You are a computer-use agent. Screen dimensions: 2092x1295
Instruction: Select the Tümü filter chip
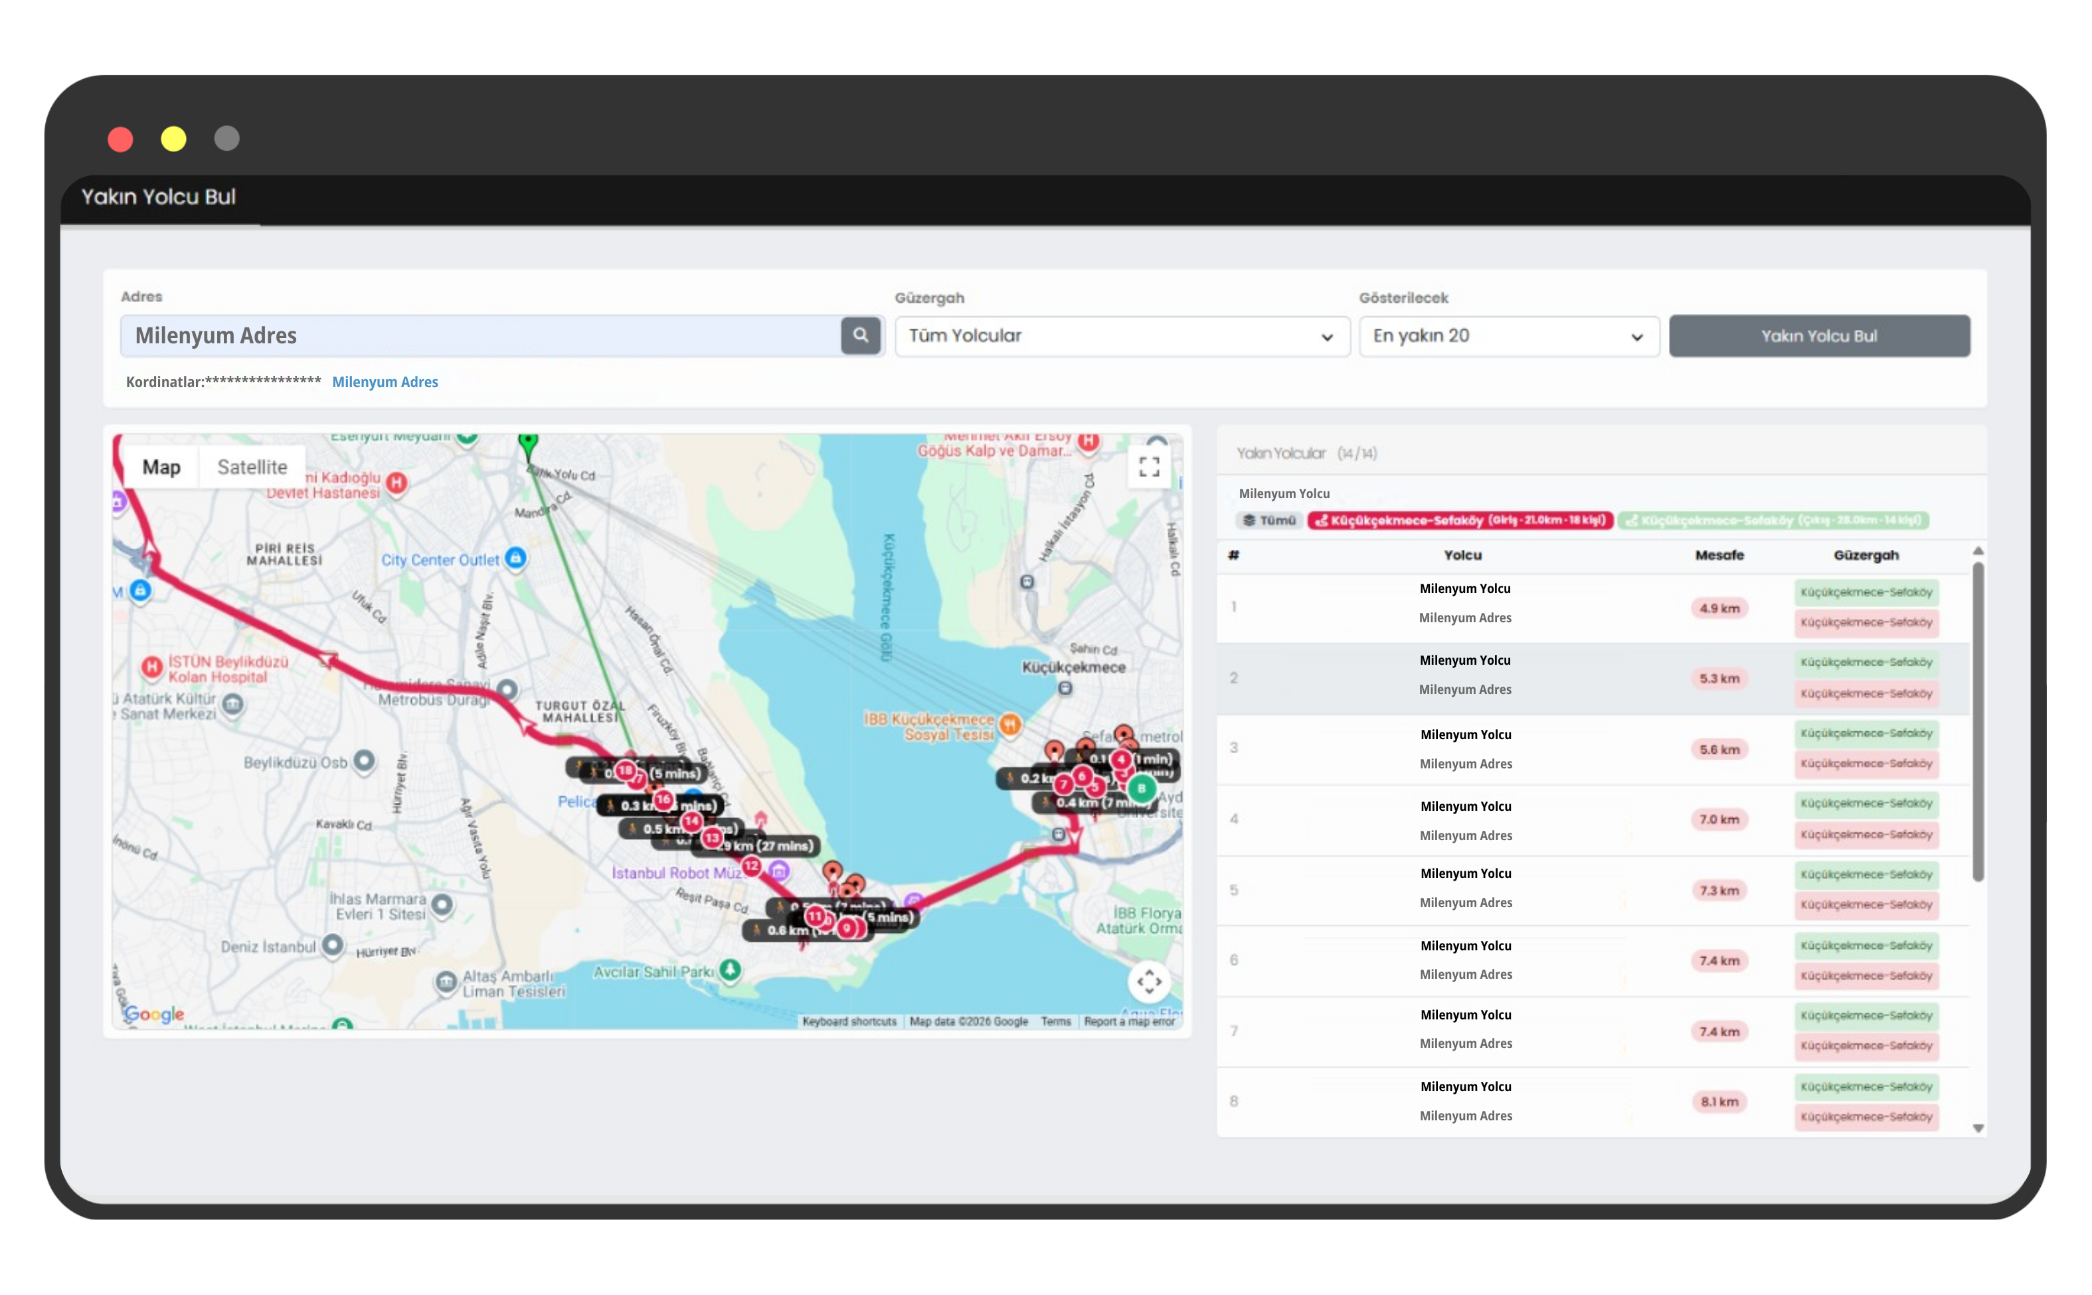coord(1269,520)
